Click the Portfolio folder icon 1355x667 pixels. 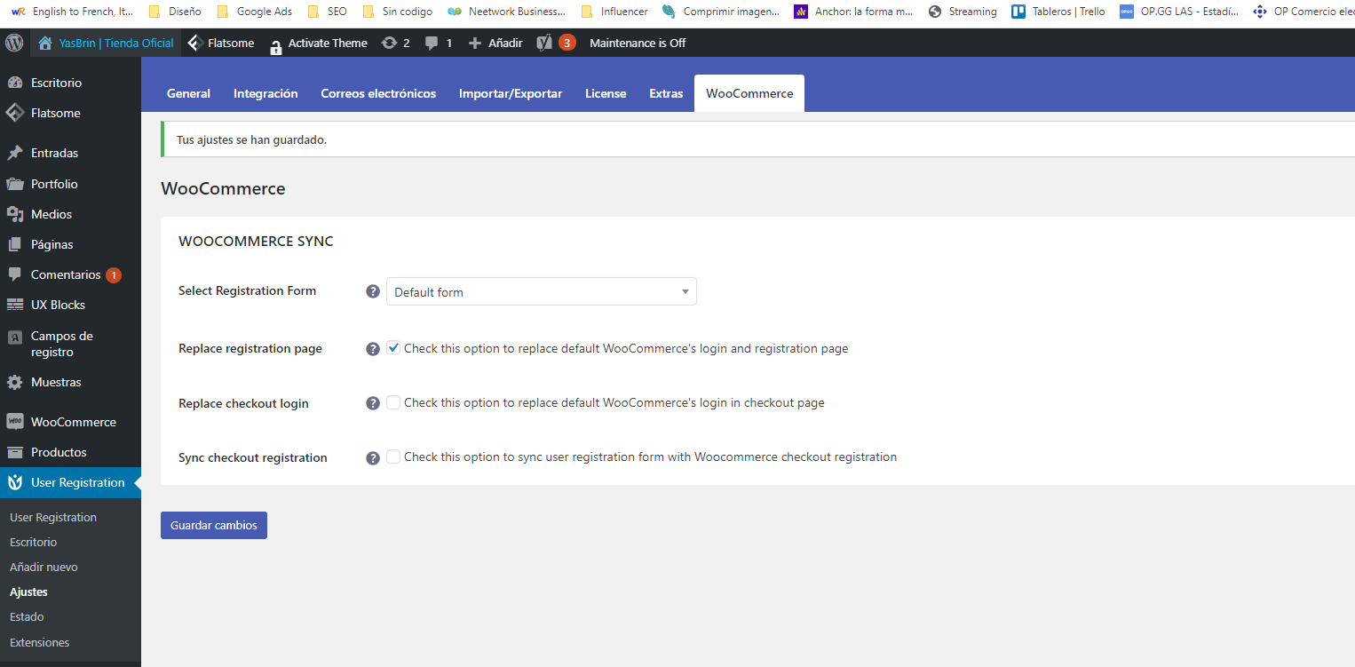(15, 184)
